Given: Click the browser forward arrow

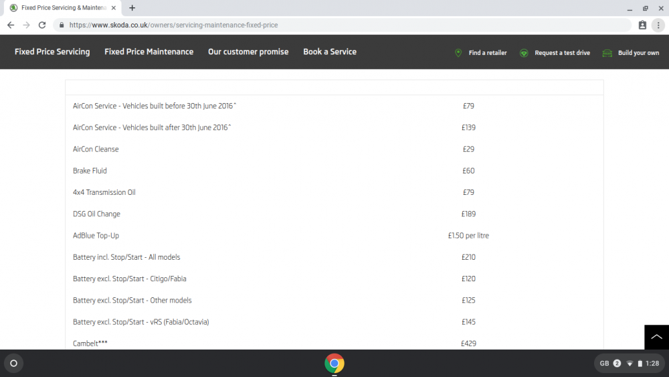Looking at the screenshot, I should tap(27, 25).
